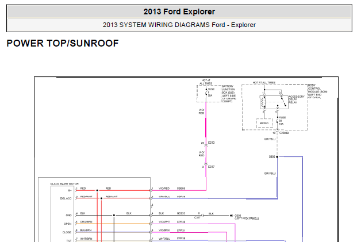The width and height of the screenshot is (357, 242).
Task: Click the "B+" pin label
Action: coord(70,190)
